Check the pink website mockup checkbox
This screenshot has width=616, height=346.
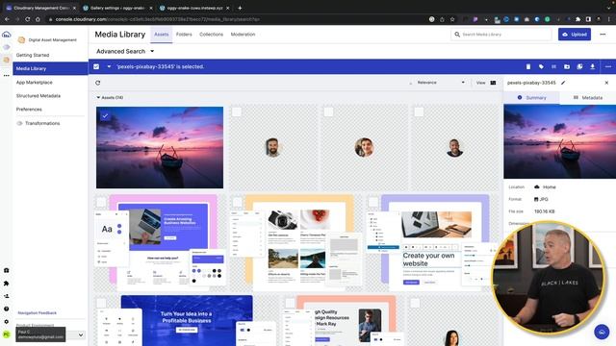click(x=101, y=202)
